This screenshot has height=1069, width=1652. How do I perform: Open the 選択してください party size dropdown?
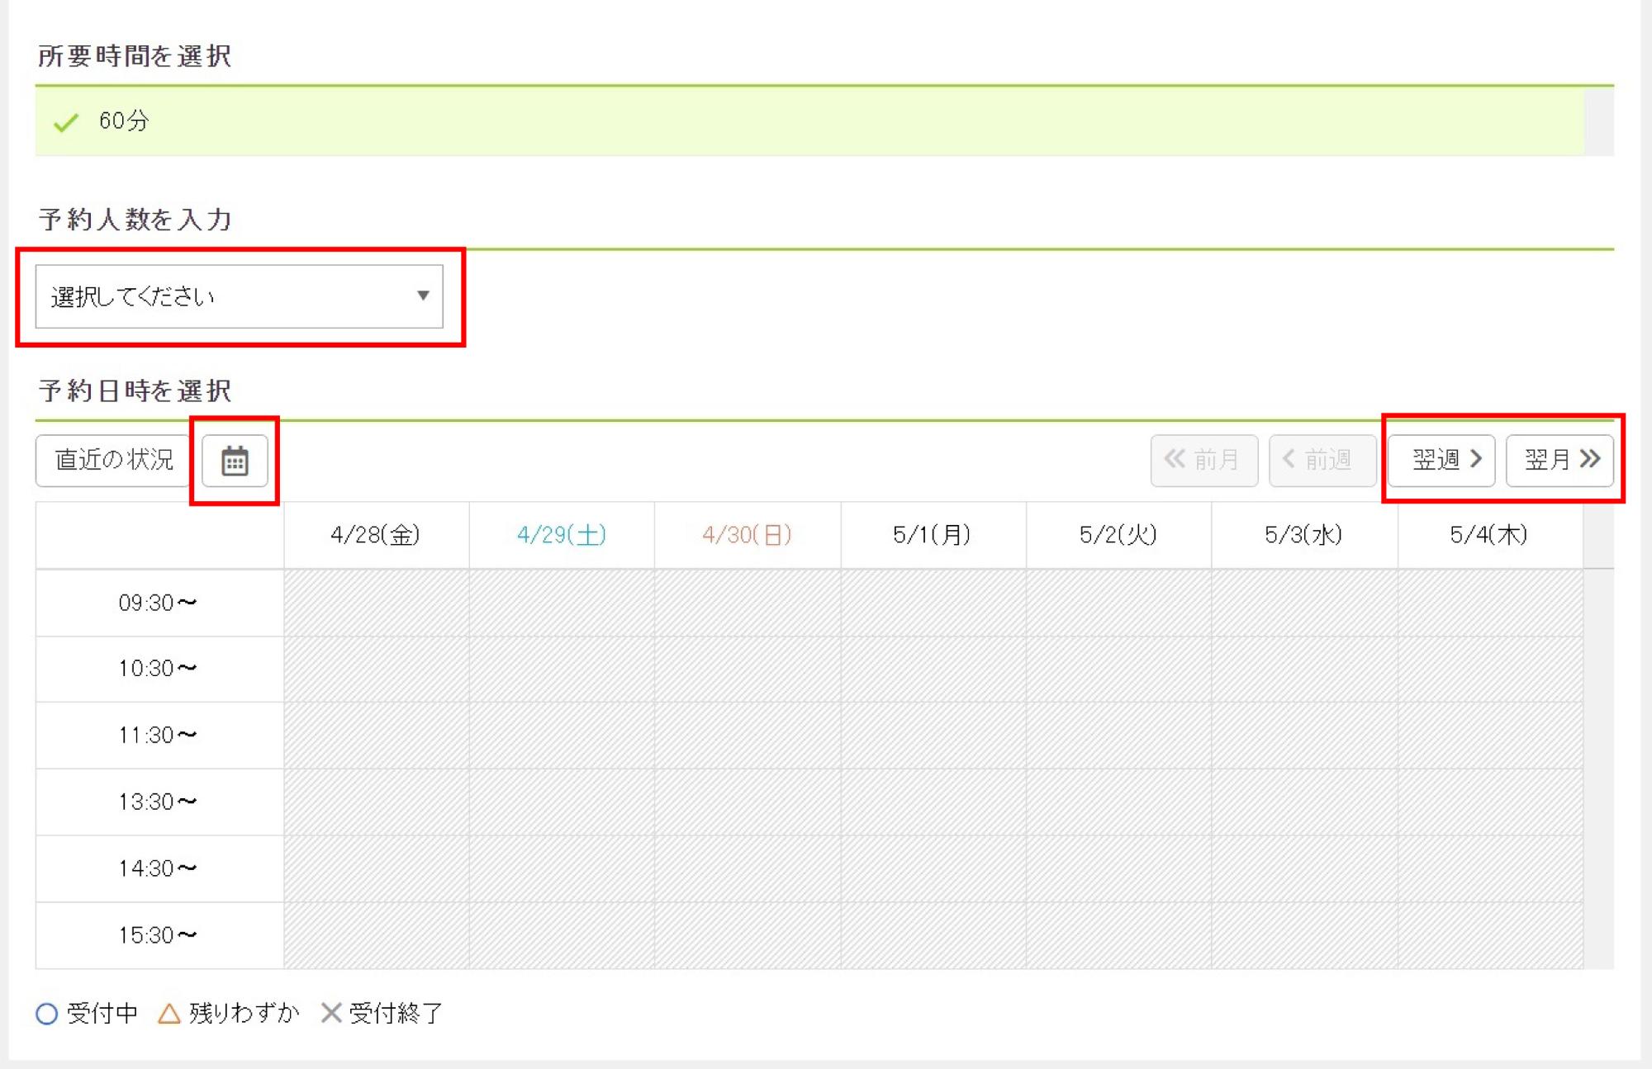coord(239,296)
